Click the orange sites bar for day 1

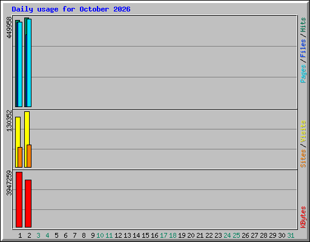pos(20,157)
